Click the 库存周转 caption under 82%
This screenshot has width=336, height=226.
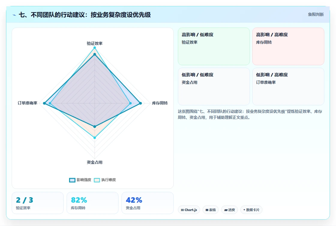(78, 208)
